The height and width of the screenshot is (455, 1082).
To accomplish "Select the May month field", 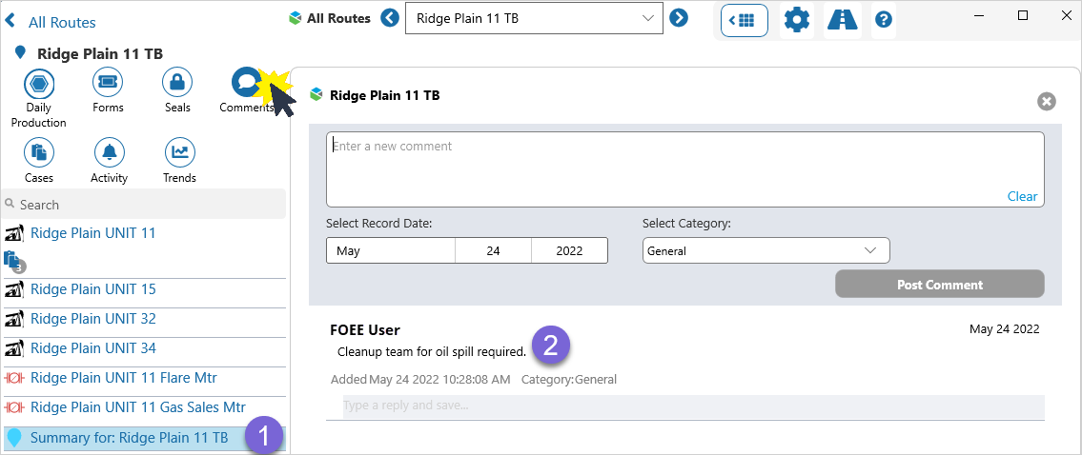I will (x=391, y=251).
